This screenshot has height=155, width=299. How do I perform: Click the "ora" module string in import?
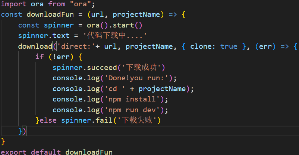(x=80, y=4)
